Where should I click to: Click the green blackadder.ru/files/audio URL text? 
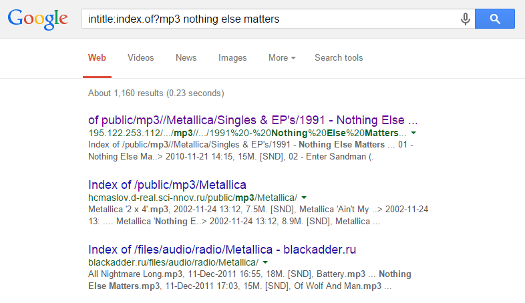pos(173,262)
